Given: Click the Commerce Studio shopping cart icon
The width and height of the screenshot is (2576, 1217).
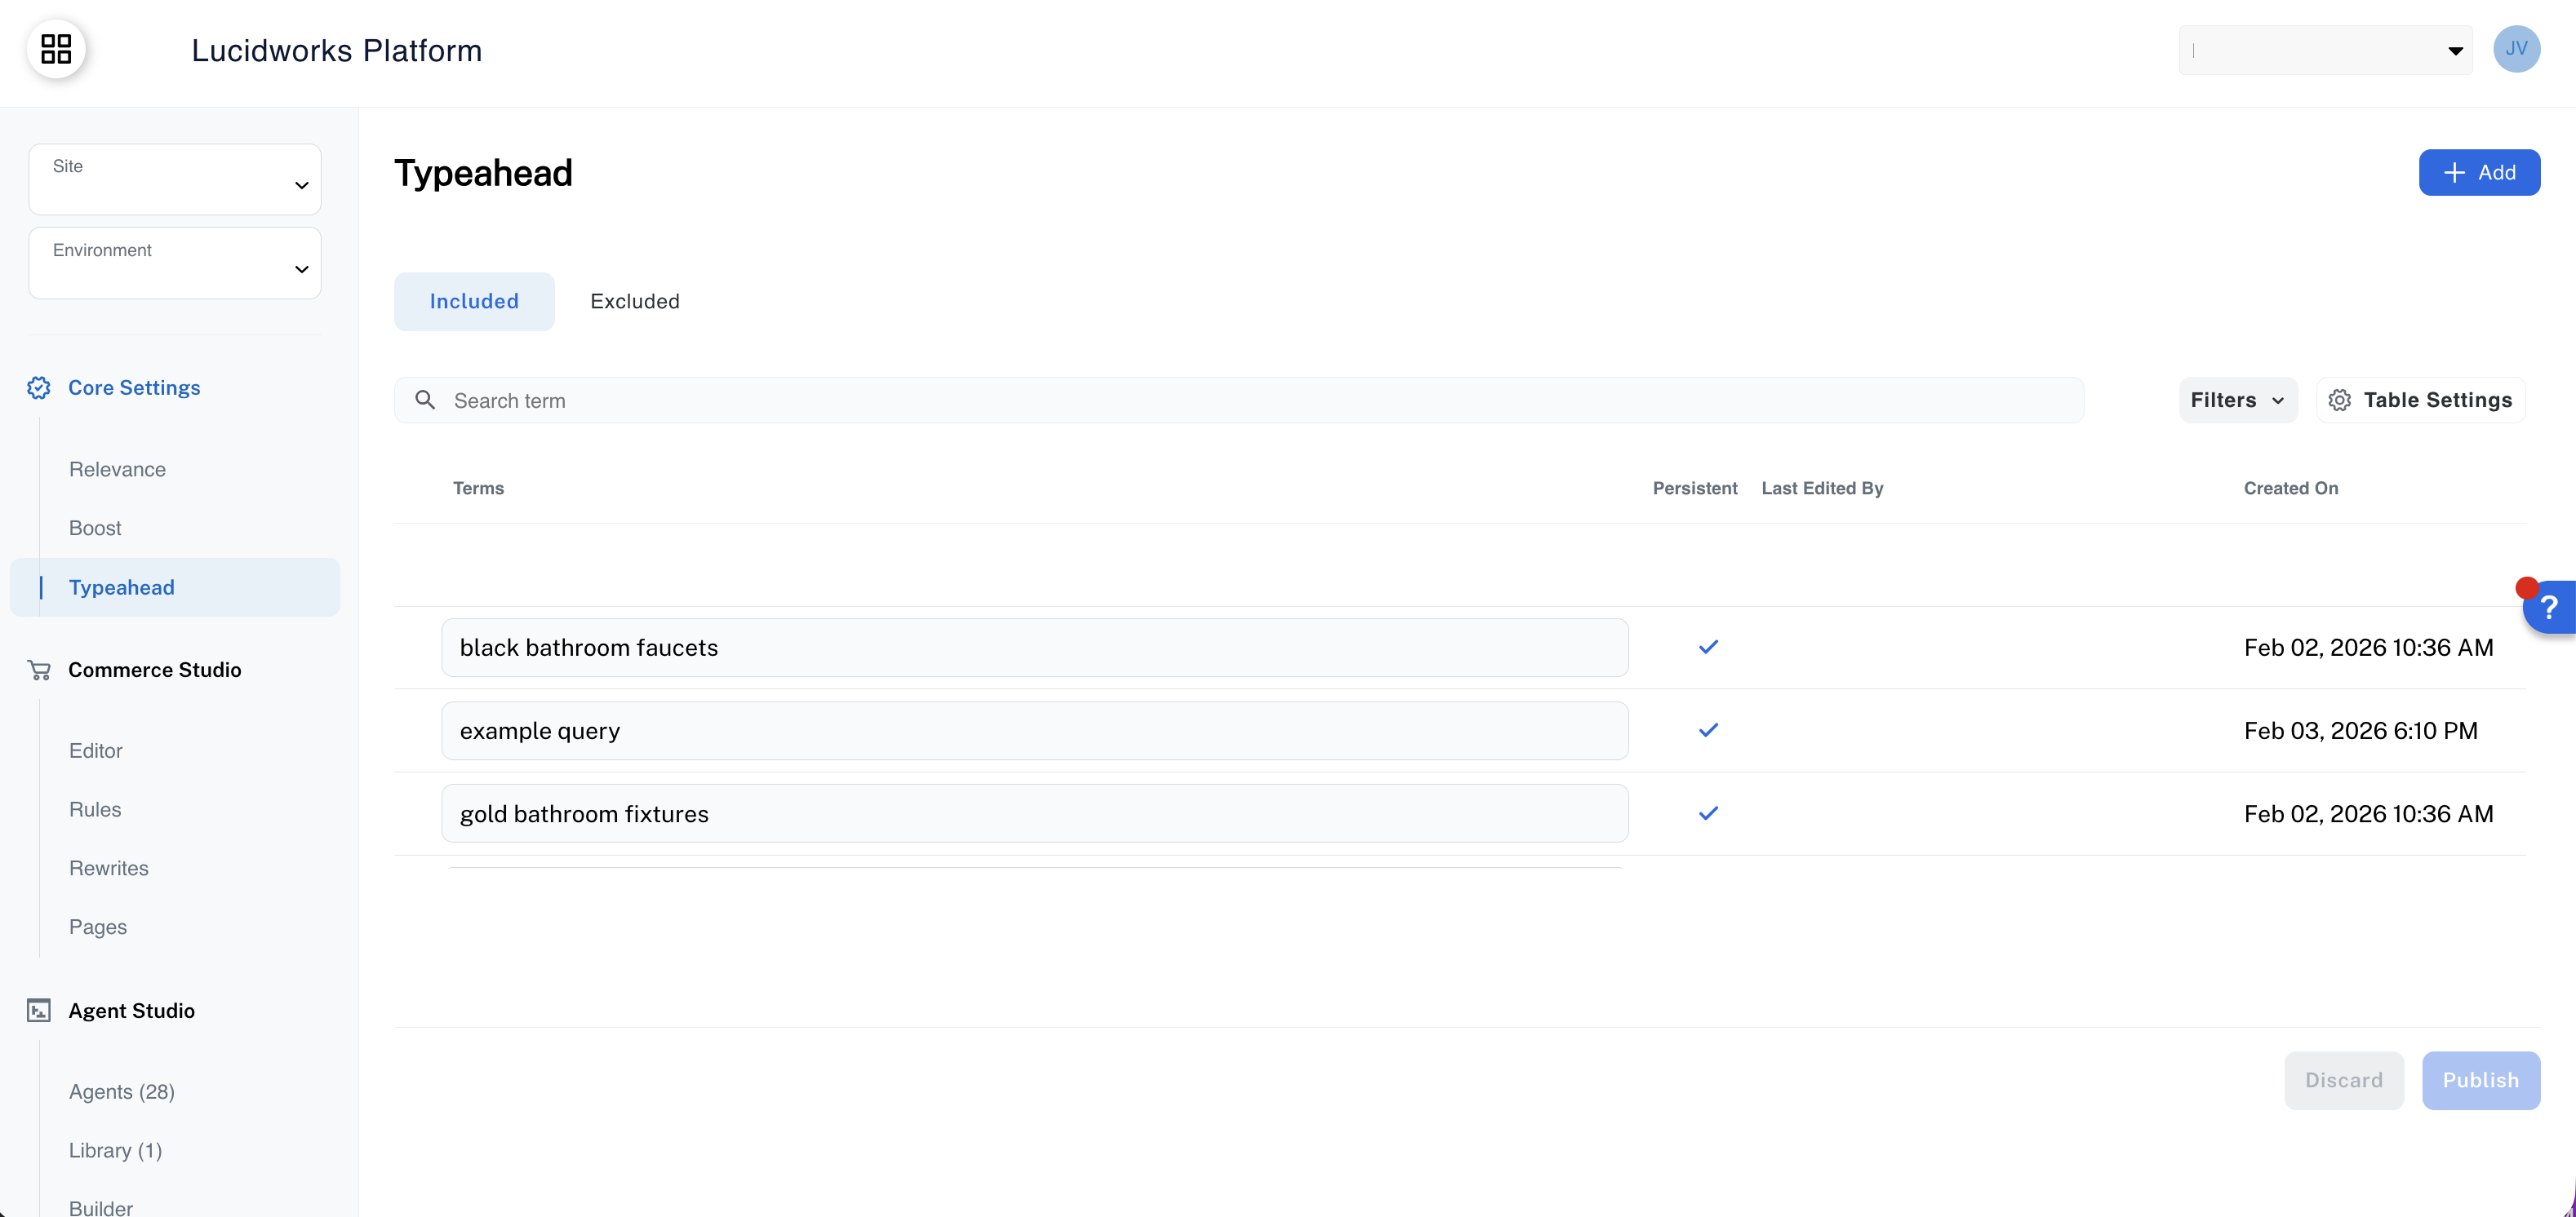Looking at the screenshot, I should pos(39,670).
